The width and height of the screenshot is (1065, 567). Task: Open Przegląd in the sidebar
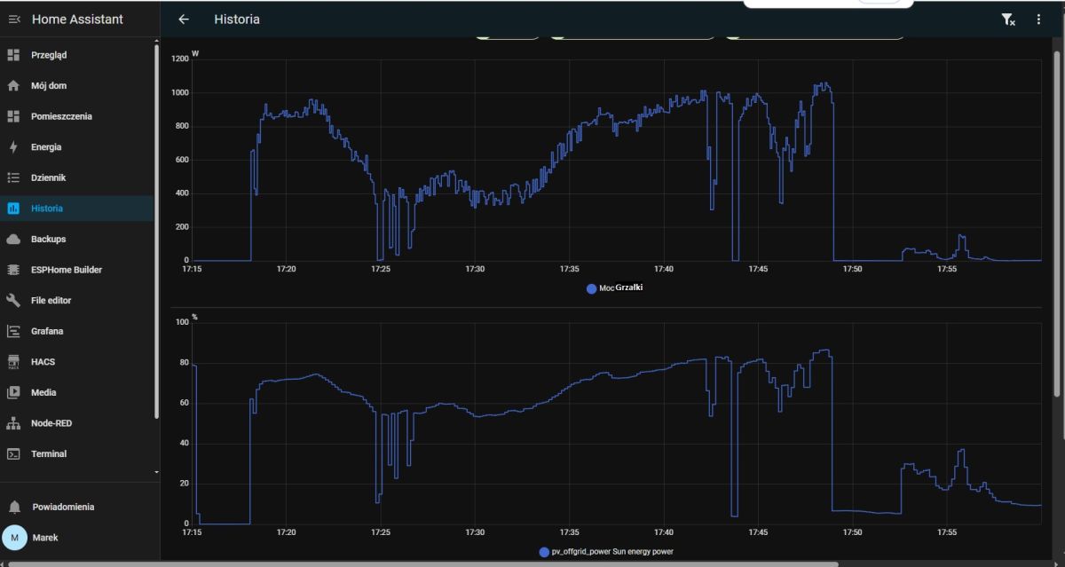pyautogui.click(x=77, y=55)
